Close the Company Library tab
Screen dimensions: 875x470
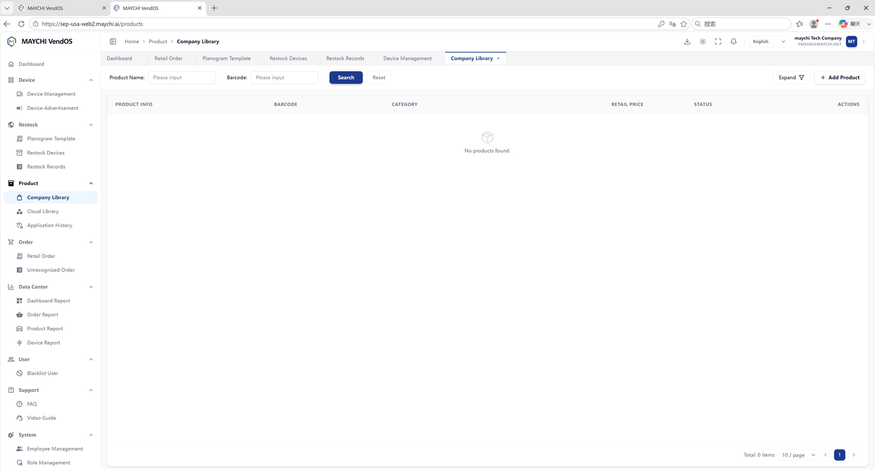click(498, 58)
